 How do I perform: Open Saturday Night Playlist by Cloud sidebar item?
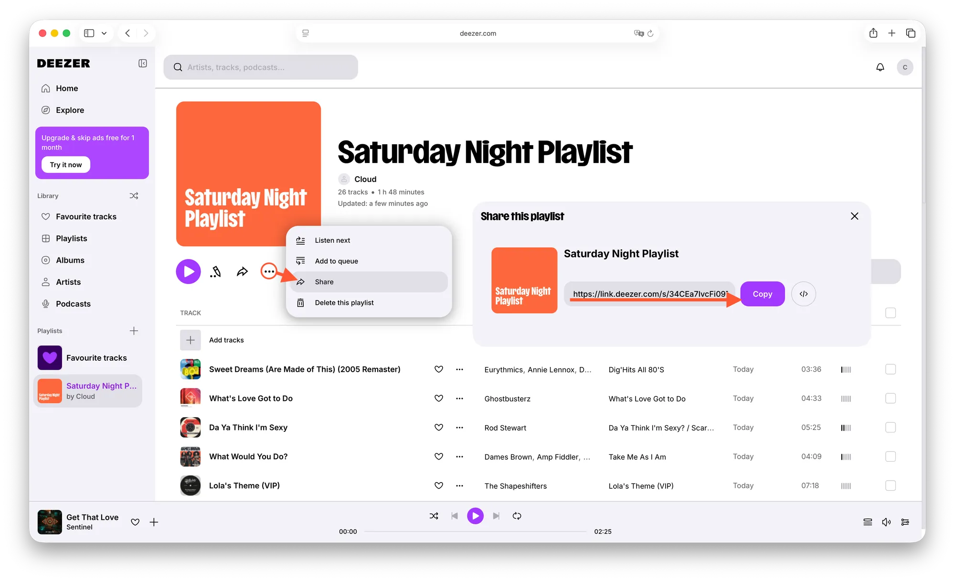[x=88, y=391]
